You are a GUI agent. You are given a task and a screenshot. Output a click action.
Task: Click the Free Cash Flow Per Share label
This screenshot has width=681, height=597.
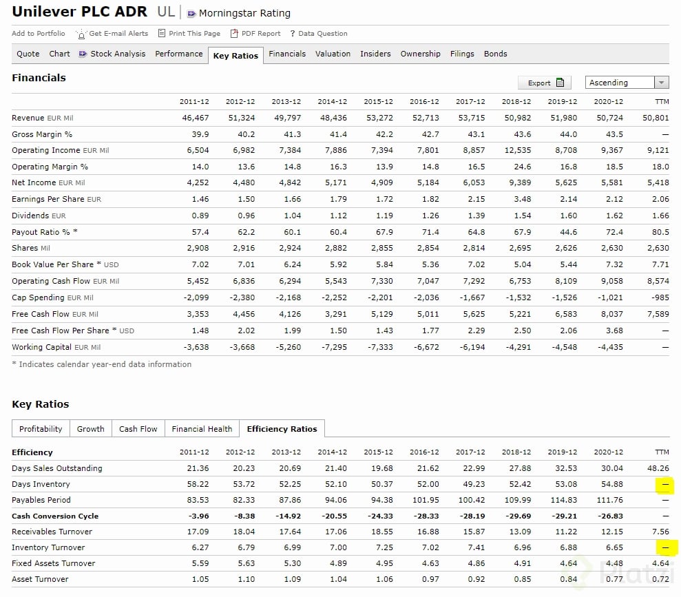tap(73, 331)
